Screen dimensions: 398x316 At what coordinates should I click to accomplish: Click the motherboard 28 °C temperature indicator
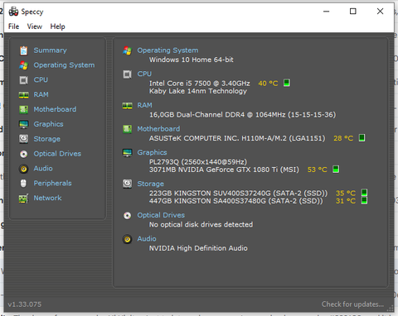tap(362, 137)
